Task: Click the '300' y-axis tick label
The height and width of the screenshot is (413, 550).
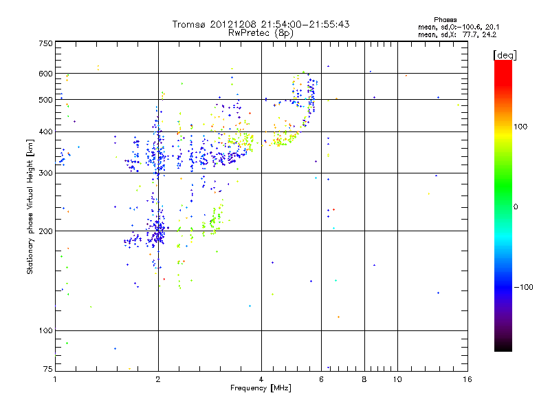Action: click(x=45, y=173)
